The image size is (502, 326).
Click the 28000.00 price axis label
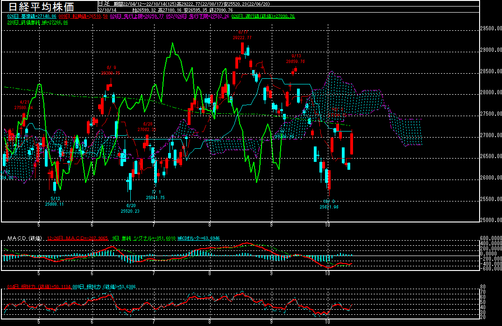(491, 92)
